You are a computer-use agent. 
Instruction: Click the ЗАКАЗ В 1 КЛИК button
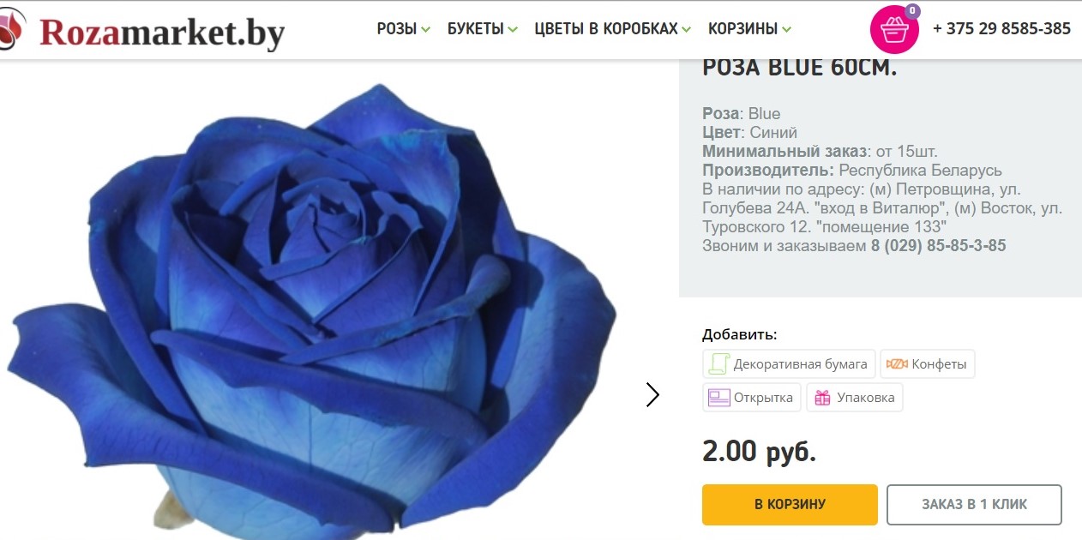click(x=974, y=505)
